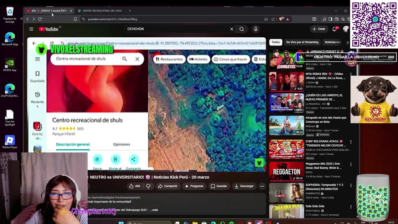The width and height of the screenshot is (398, 224).
Task: Open Reggaeton Mix 2025 video thumbnail
Action: pos(287,171)
